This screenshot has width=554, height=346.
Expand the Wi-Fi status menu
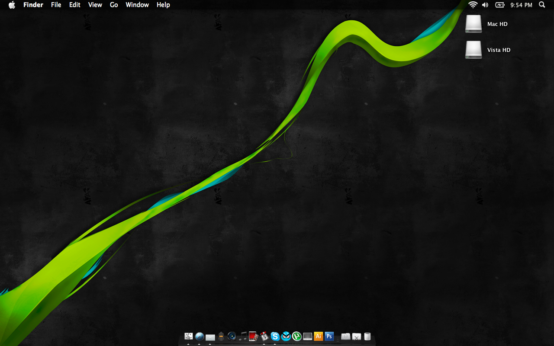473,5
